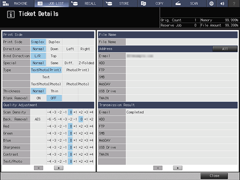
Task: Click the speaker sound icon
Action: (x=222, y=3)
